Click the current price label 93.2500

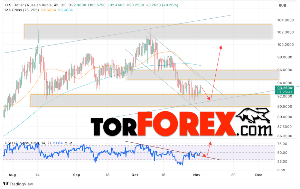pos(285,88)
